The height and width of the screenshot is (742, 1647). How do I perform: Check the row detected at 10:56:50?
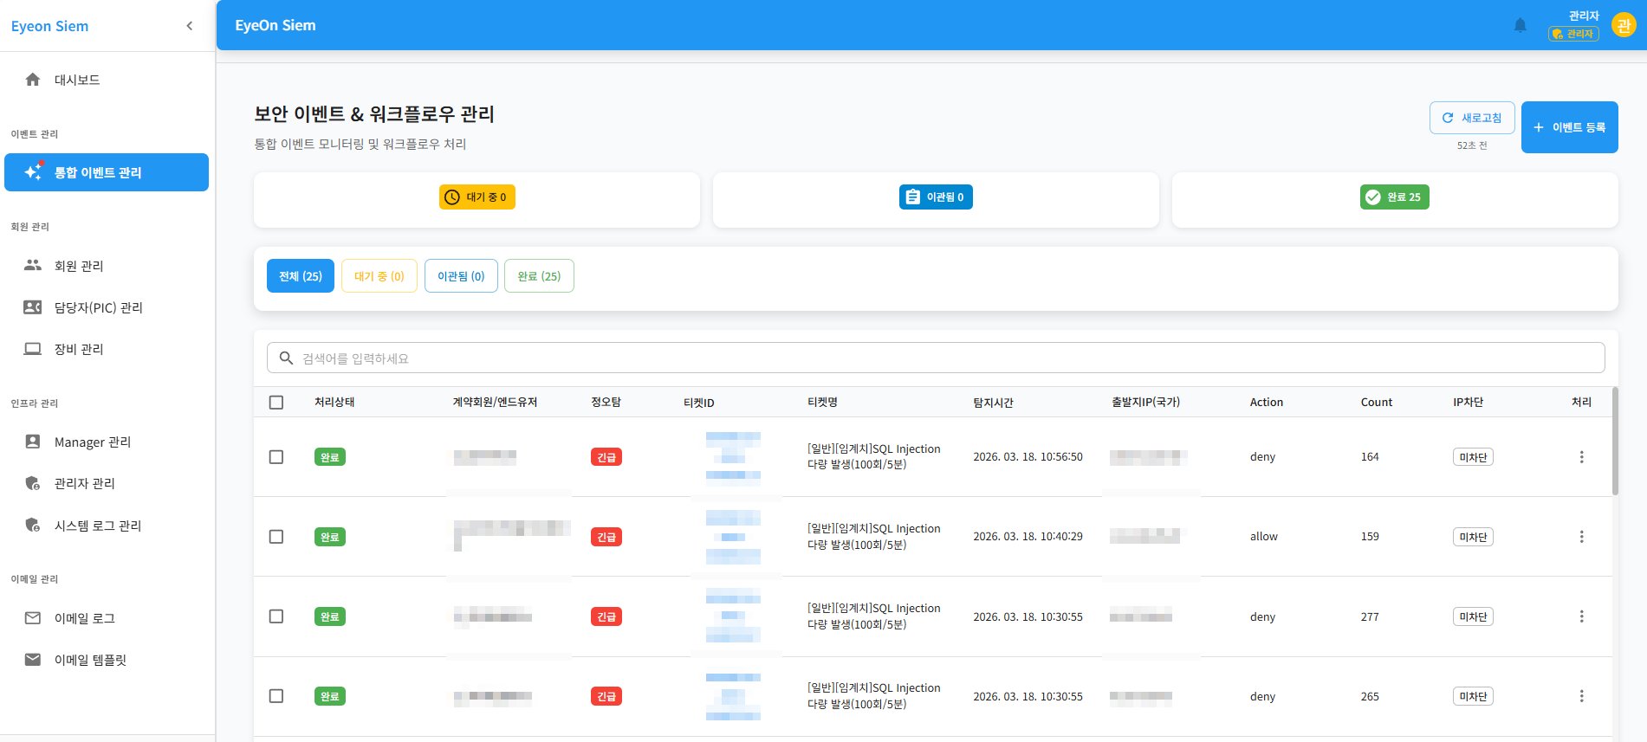point(276,457)
